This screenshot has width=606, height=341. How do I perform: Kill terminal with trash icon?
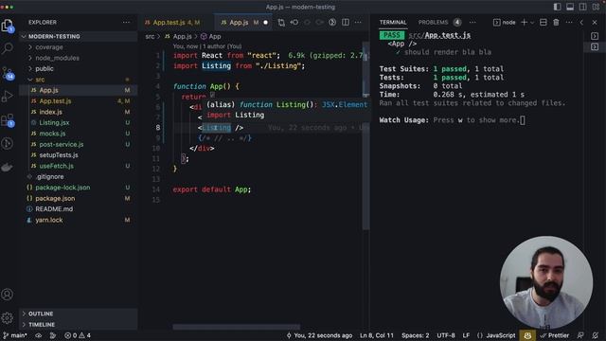point(556,23)
